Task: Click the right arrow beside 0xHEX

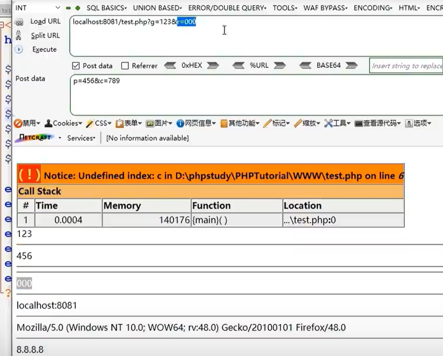Action: point(213,66)
